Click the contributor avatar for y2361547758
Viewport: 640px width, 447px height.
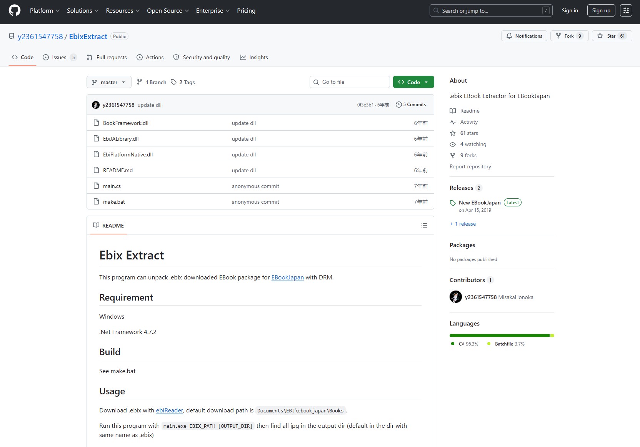point(456,297)
